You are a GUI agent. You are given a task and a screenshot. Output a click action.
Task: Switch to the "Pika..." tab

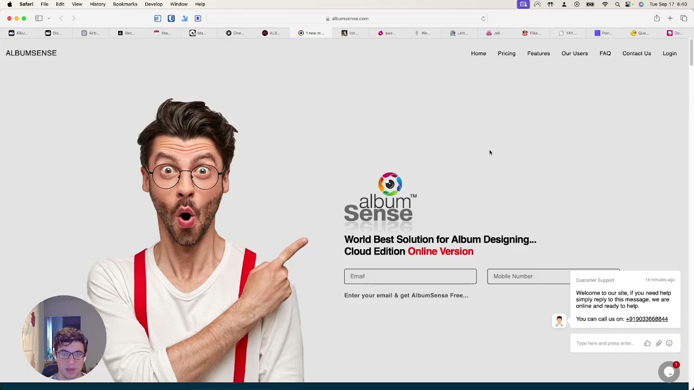click(x=531, y=33)
